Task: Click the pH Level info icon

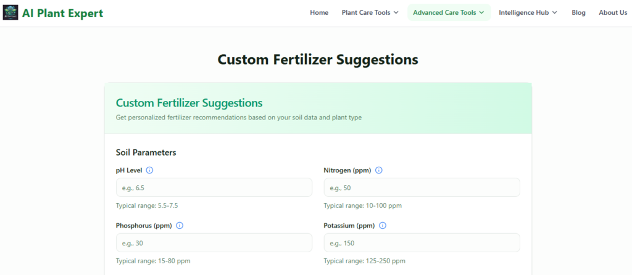Action: [x=150, y=170]
